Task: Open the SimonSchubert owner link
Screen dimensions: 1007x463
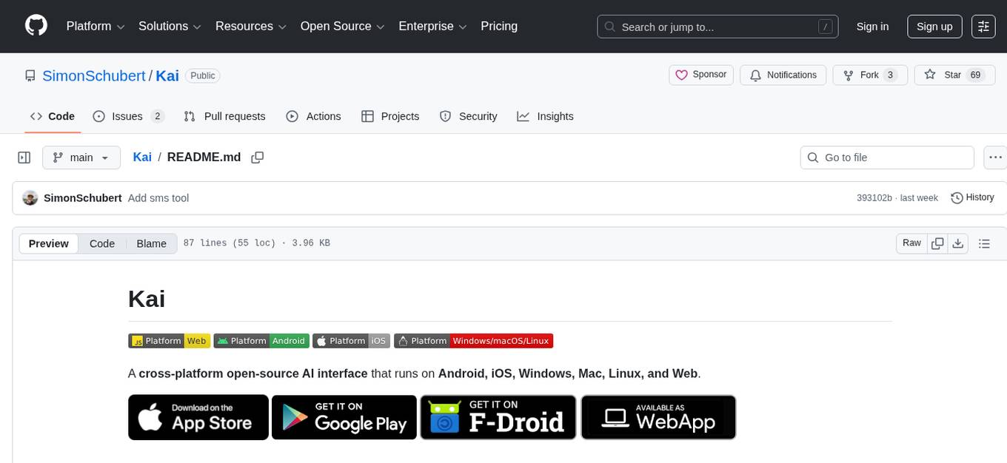Action: pos(94,75)
